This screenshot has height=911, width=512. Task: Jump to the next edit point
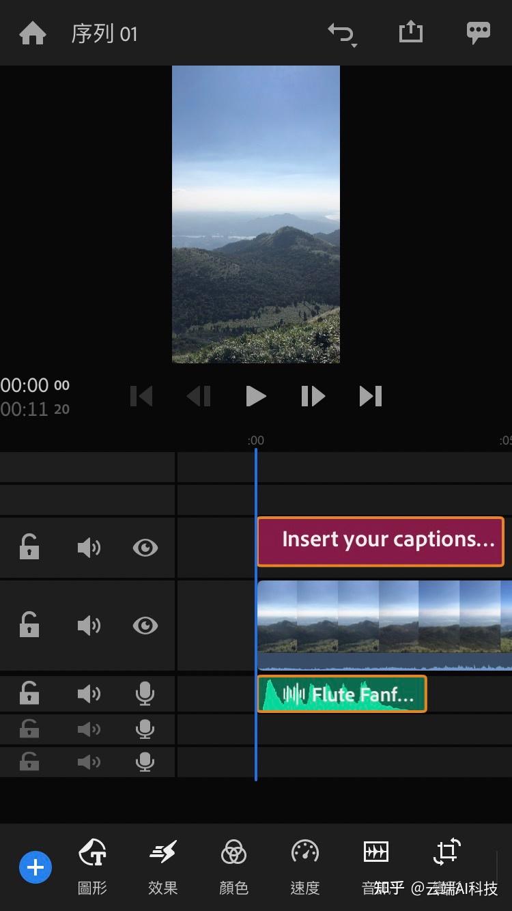pyautogui.click(x=371, y=396)
